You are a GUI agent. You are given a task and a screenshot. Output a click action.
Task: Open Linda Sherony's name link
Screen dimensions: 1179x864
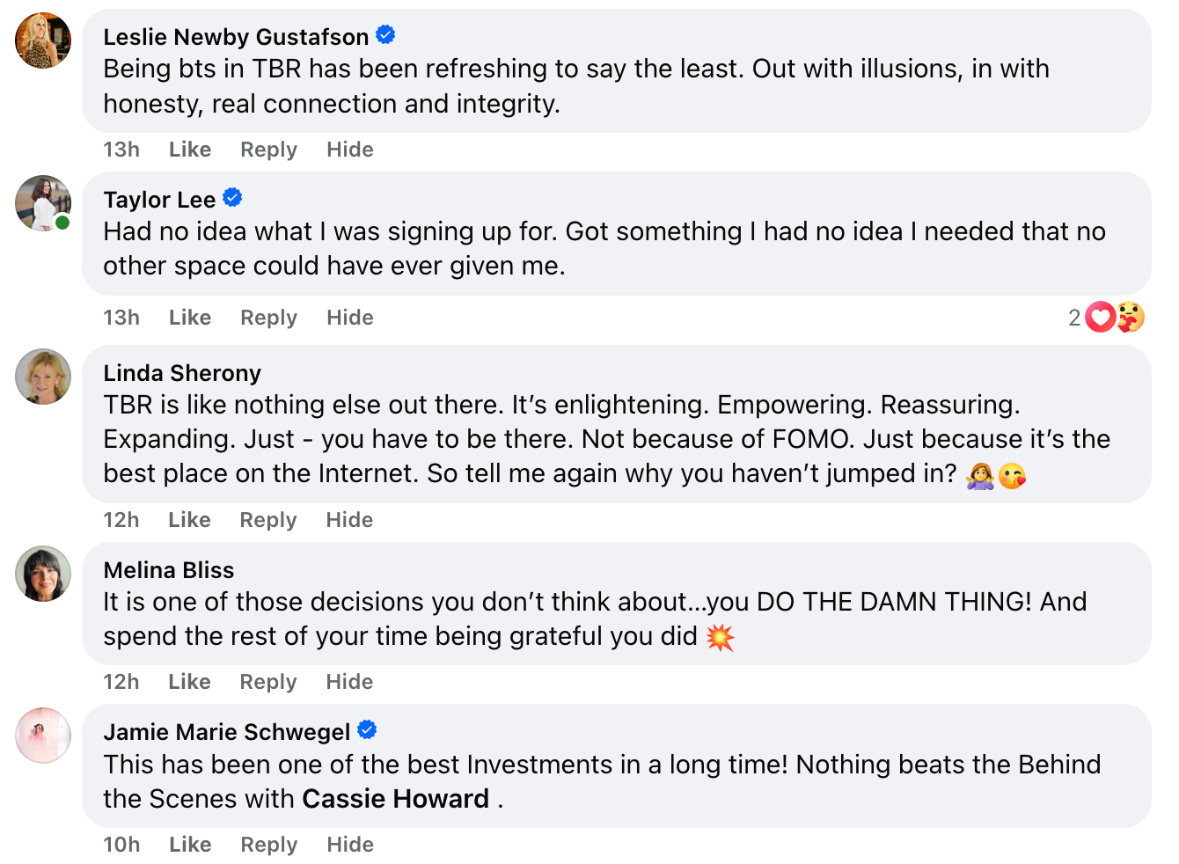tap(182, 373)
